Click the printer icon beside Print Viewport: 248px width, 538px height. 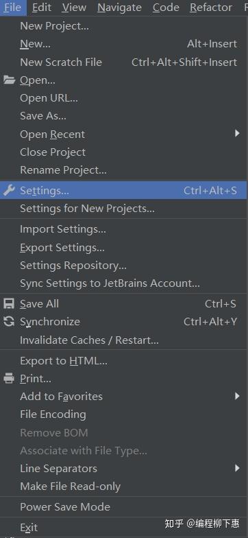[x=9, y=379]
